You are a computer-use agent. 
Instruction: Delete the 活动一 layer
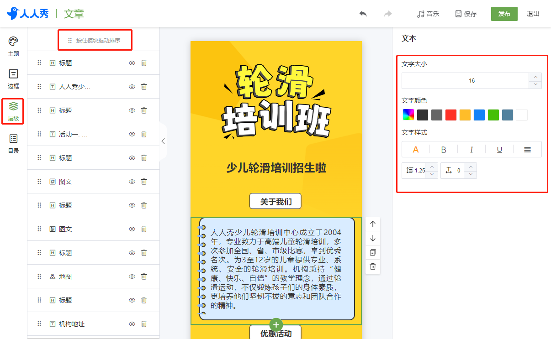[x=144, y=134]
